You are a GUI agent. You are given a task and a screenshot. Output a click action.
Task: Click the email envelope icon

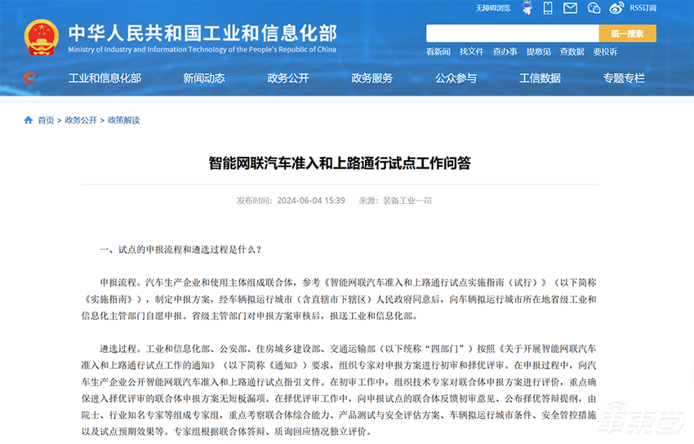click(570, 8)
